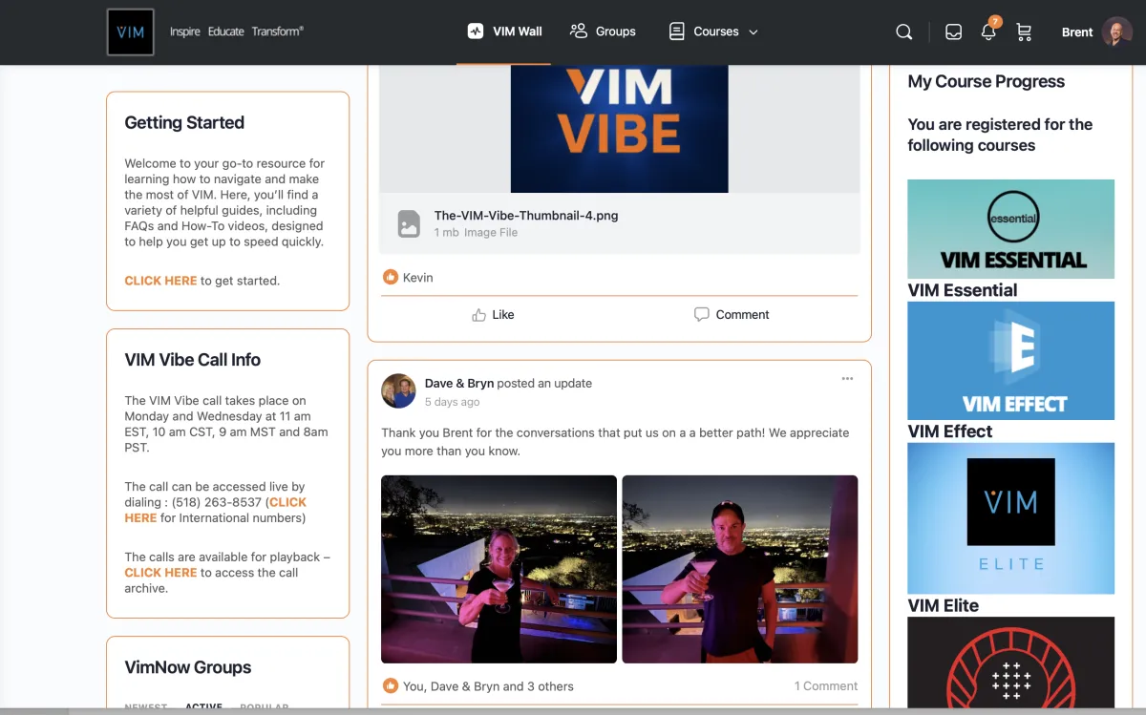The image size is (1146, 715).
Task: Click the VIM Vibe Call Info heading
Action: (x=193, y=360)
